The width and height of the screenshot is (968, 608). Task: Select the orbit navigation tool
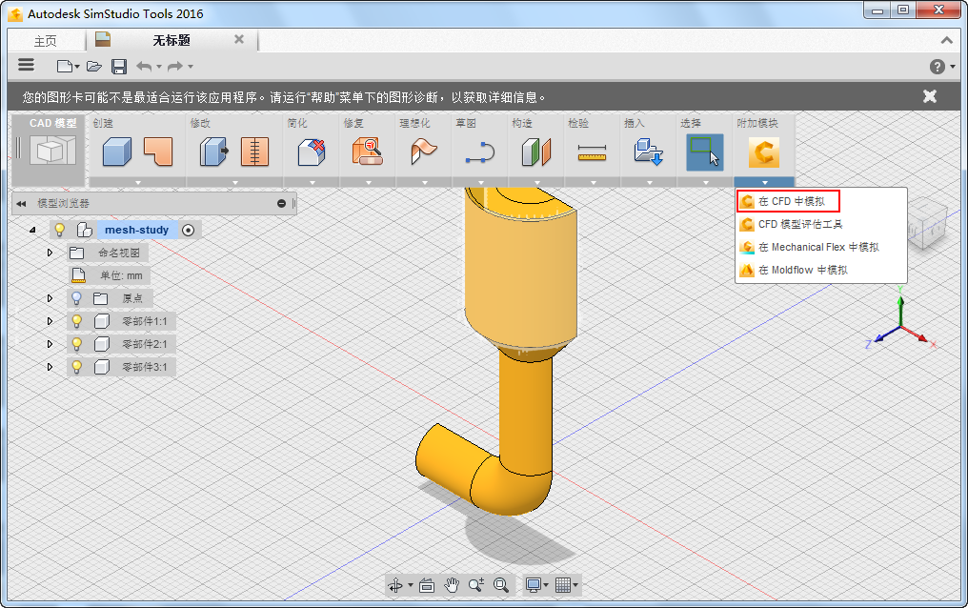coord(395,584)
